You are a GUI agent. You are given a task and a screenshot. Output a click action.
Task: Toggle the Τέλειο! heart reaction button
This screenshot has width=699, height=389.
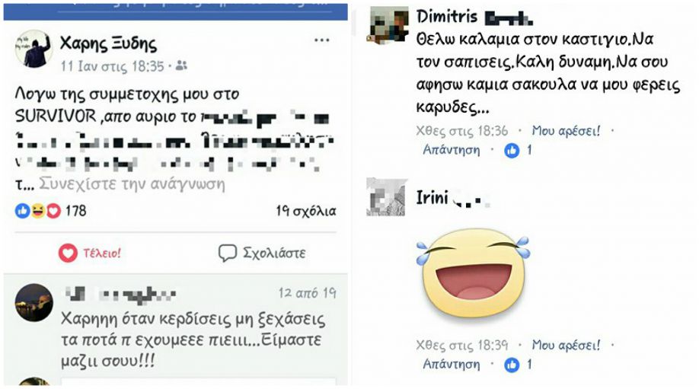90,253
